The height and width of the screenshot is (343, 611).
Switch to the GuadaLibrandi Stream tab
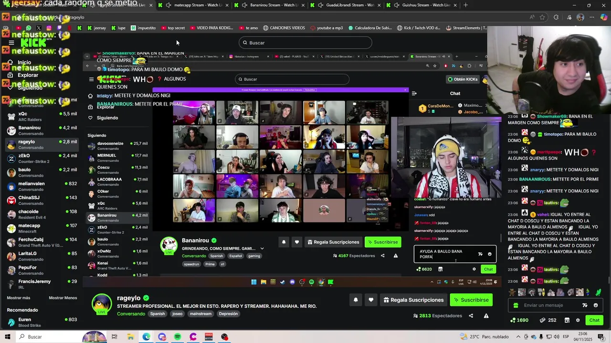(346, 5)
